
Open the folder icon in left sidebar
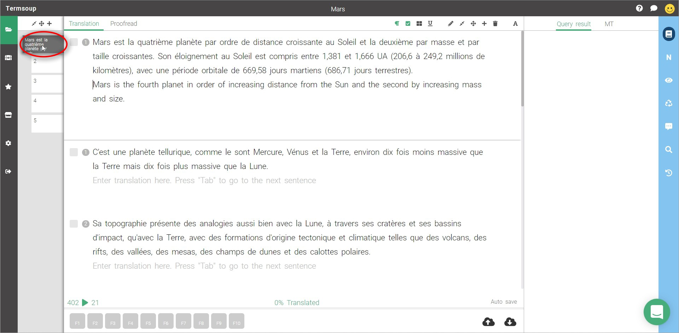click(x=8, y=30)
